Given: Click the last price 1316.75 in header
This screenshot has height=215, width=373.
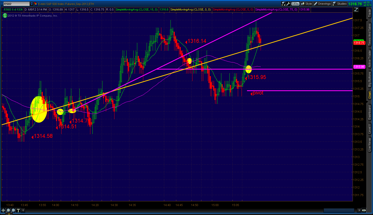Looking at the screenshot, I should (355, 4).
